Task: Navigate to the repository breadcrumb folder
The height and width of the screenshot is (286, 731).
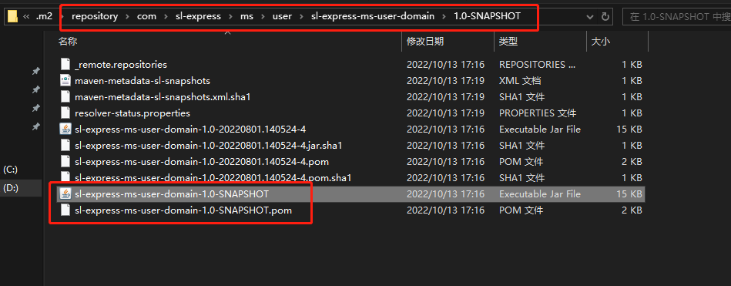Action: tap(95, 16)
